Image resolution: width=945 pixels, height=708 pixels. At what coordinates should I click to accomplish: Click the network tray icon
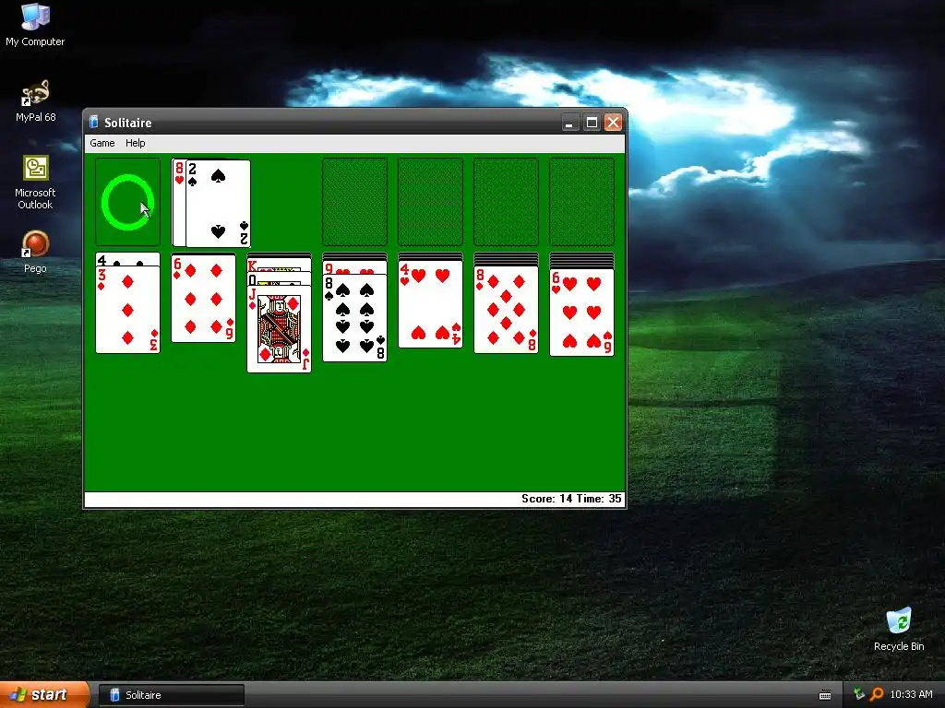click(x=859, y=694)
